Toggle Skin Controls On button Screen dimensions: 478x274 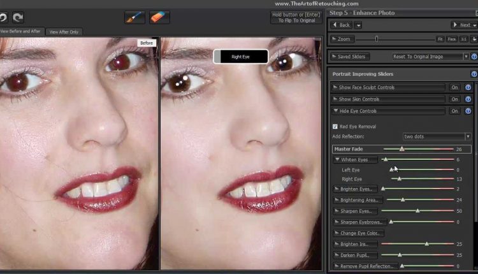pos(454,99)
